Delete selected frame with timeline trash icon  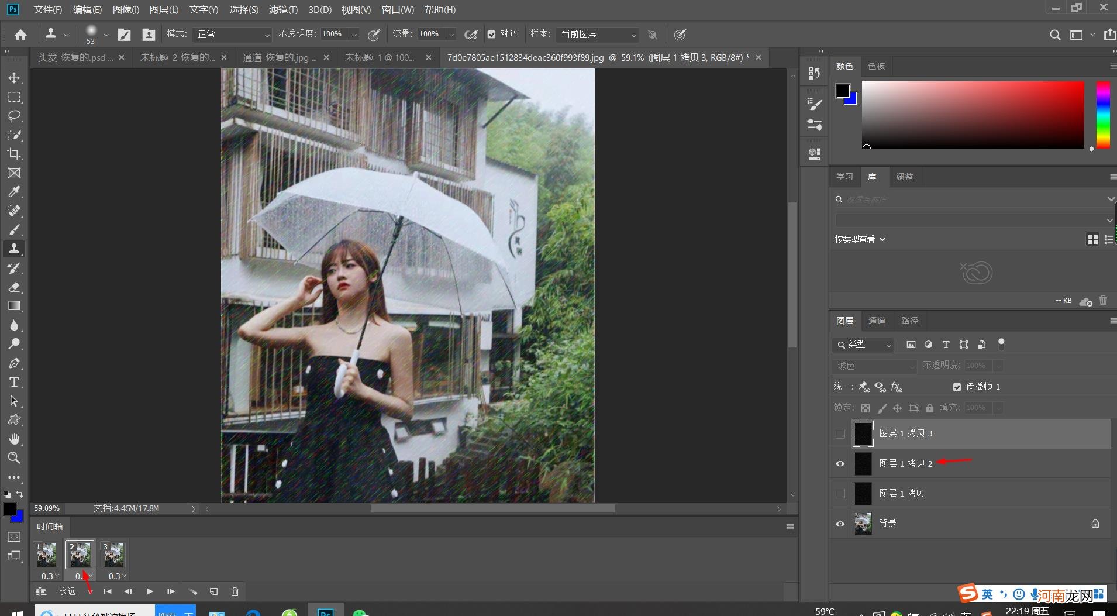235,591
